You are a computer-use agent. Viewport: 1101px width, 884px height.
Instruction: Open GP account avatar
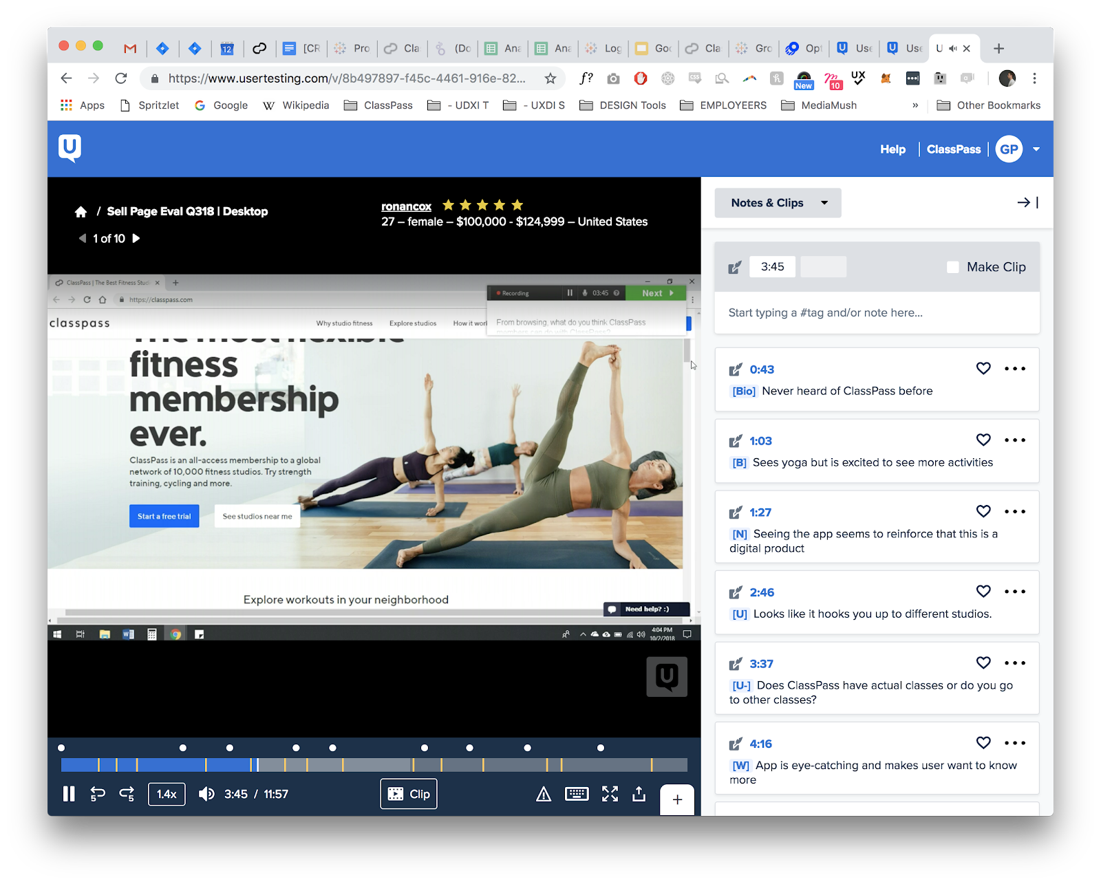point(1009,149)
